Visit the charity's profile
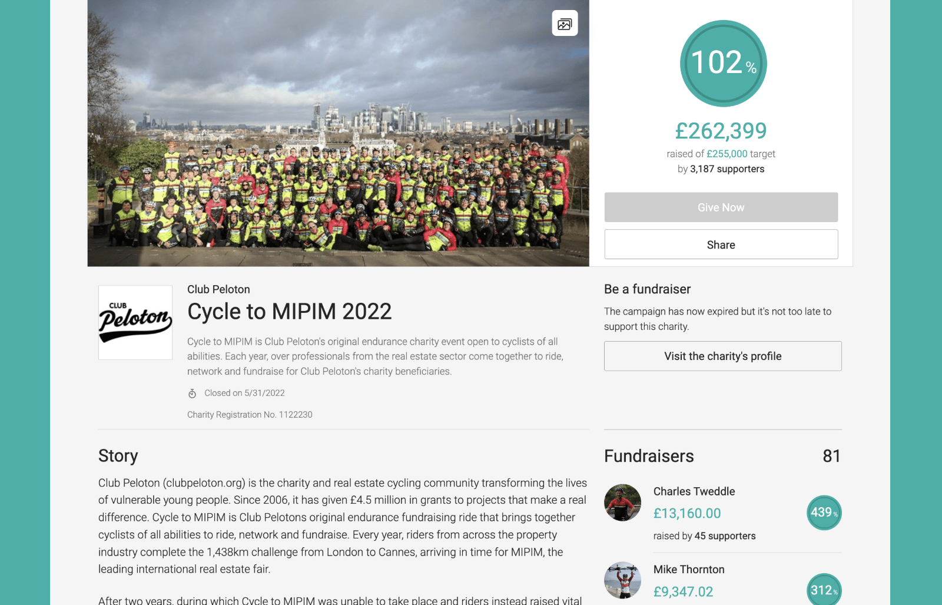The width and height of the screenshot is (942, 605). click(x=723, y=356)
